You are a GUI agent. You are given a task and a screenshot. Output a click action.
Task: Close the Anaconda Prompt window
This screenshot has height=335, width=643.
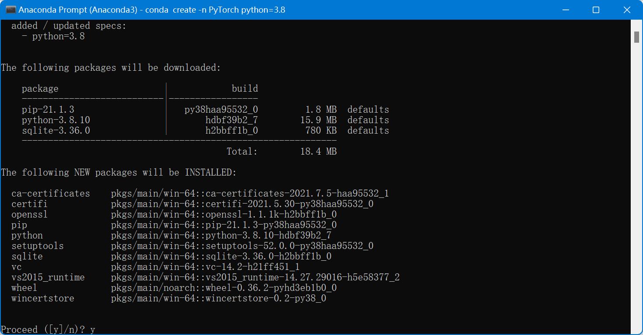[626, 9]
